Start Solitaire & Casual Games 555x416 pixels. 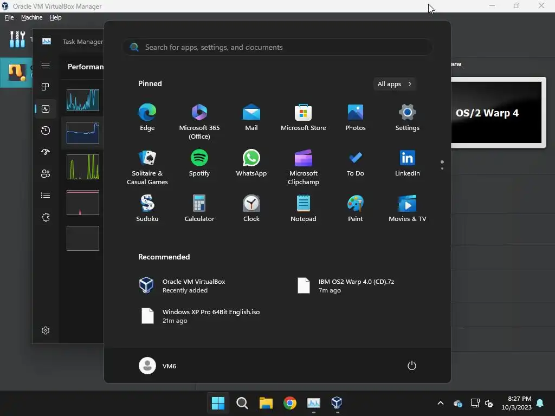[147, 167]
